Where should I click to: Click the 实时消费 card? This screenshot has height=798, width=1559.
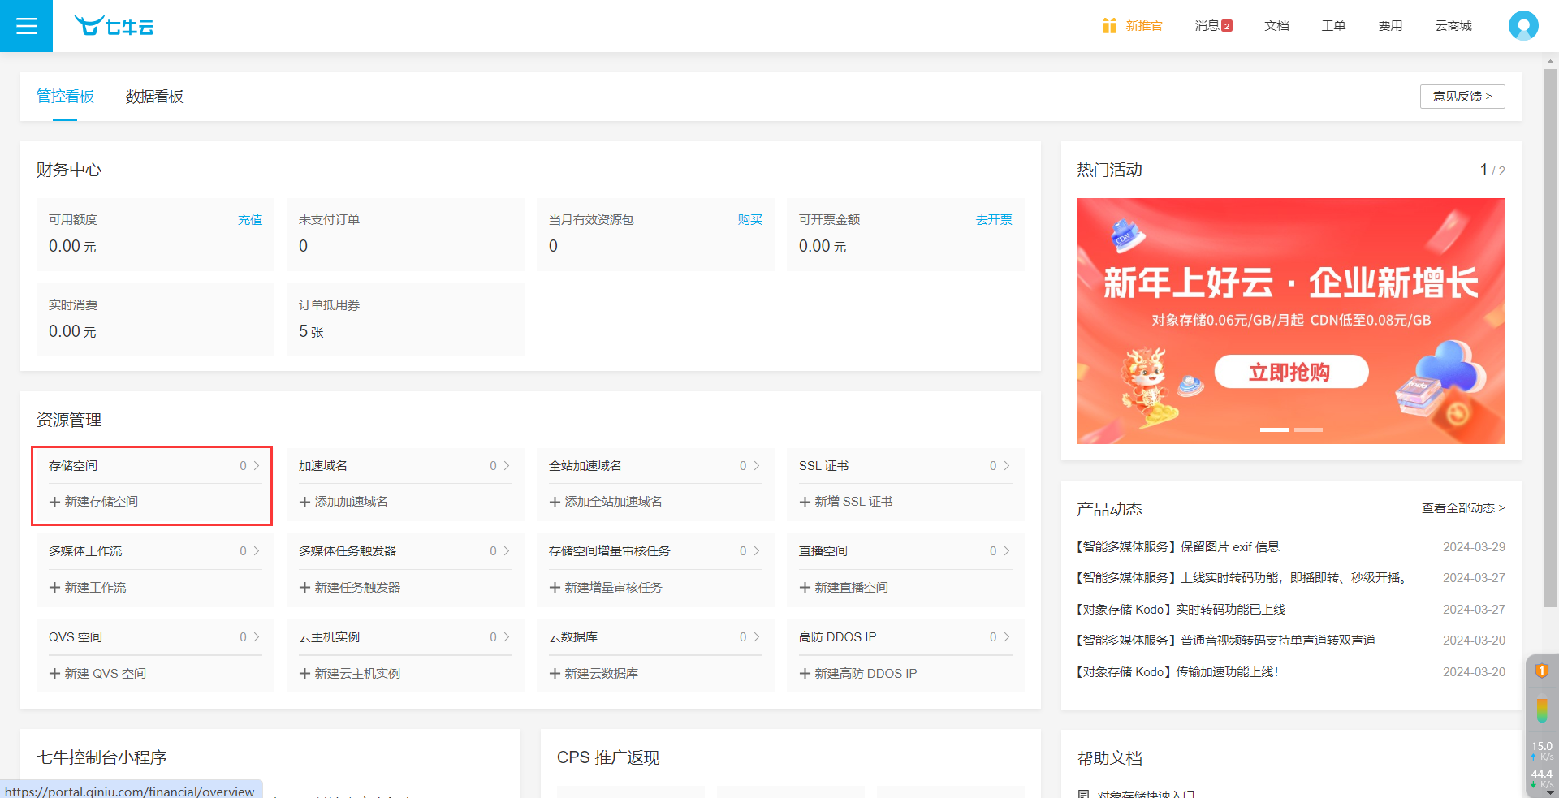[x=155, y=320]
